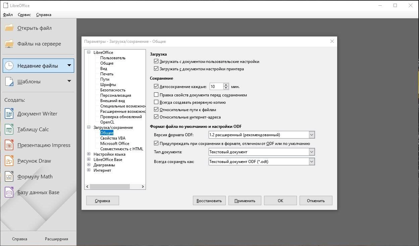The image size is (419, 246).
Task: Select Совместимость с HTML tree item
Action: click(x=122, y=149)
